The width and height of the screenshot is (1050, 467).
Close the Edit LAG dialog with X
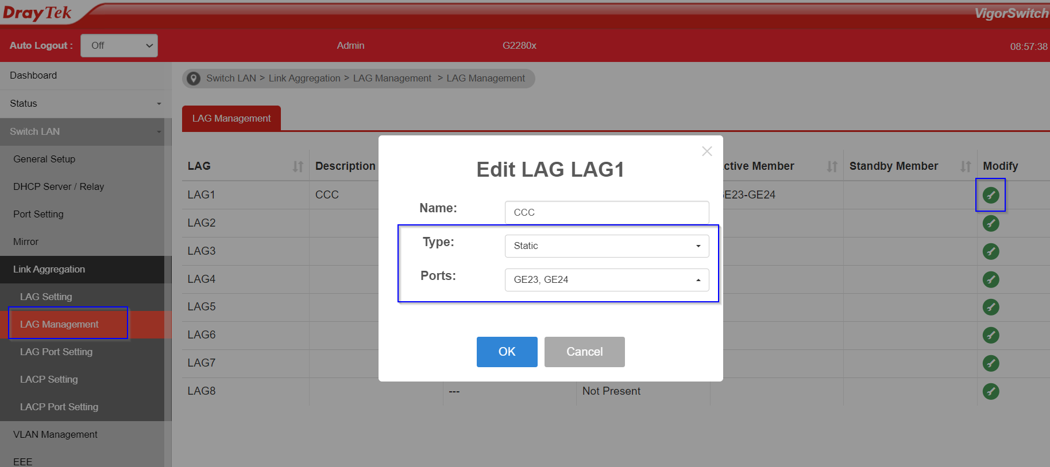707,151
